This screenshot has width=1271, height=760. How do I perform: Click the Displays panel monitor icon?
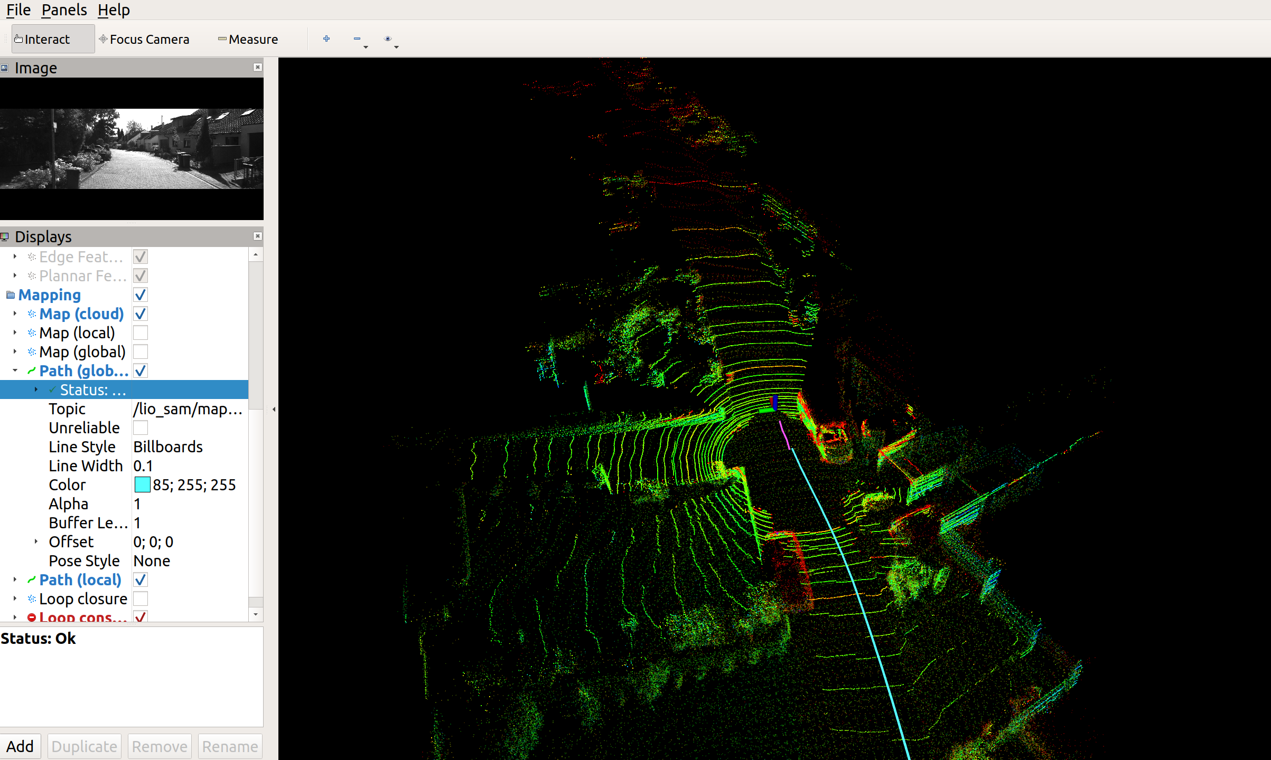[5, 237]
